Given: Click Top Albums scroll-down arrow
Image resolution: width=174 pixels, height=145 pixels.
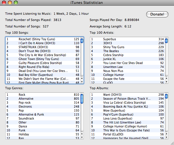Looking at the screenshot, I should coord(166,137).
